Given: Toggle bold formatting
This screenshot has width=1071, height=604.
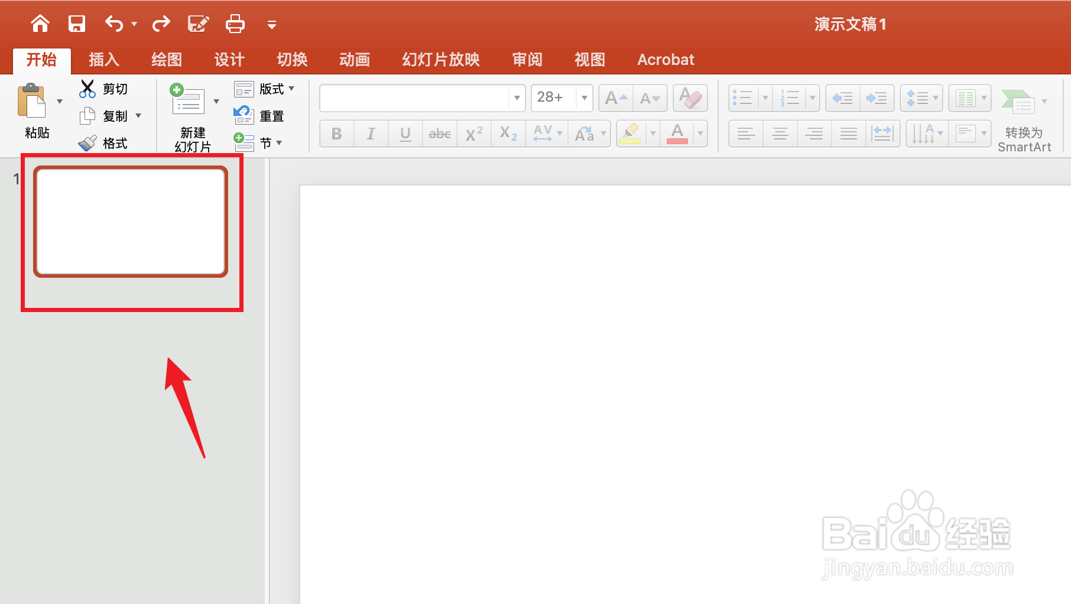Looking at the screenshot, I should 337,134.
